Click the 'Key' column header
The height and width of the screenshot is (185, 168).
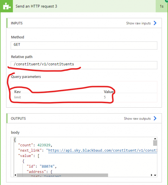click(x=17, y=92)
